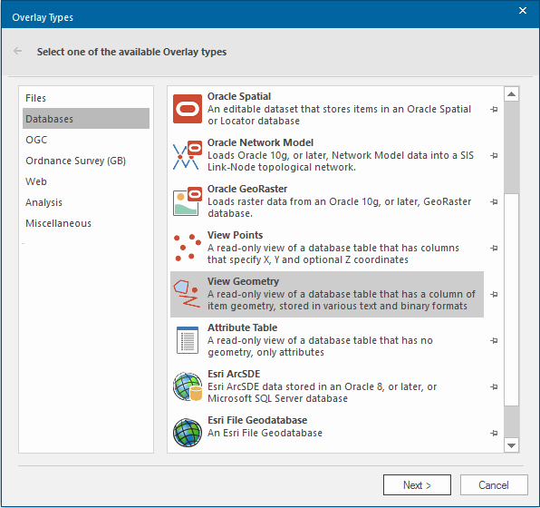This screenshot has width=540, height=508.
Task: Cancel the Overlay Types dialog
Action: 494,485
